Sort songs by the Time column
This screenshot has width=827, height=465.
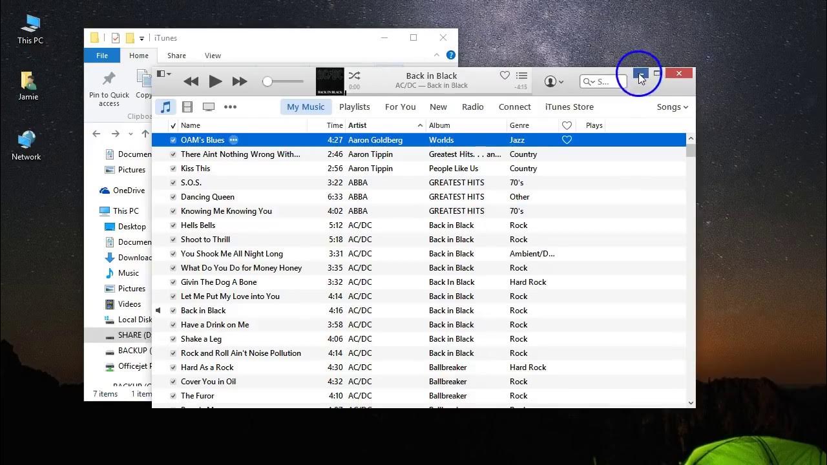[x=326, y=125]
